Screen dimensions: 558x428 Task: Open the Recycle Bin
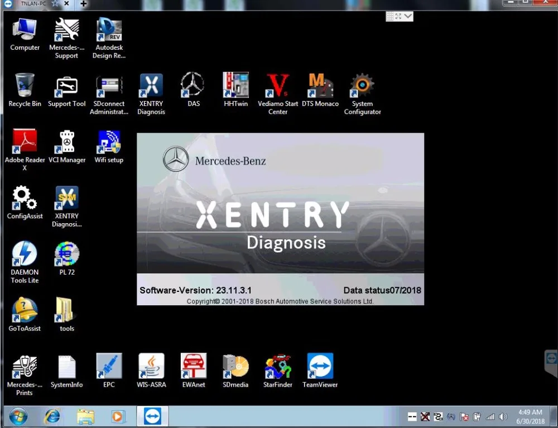click(x=25, y=90)
